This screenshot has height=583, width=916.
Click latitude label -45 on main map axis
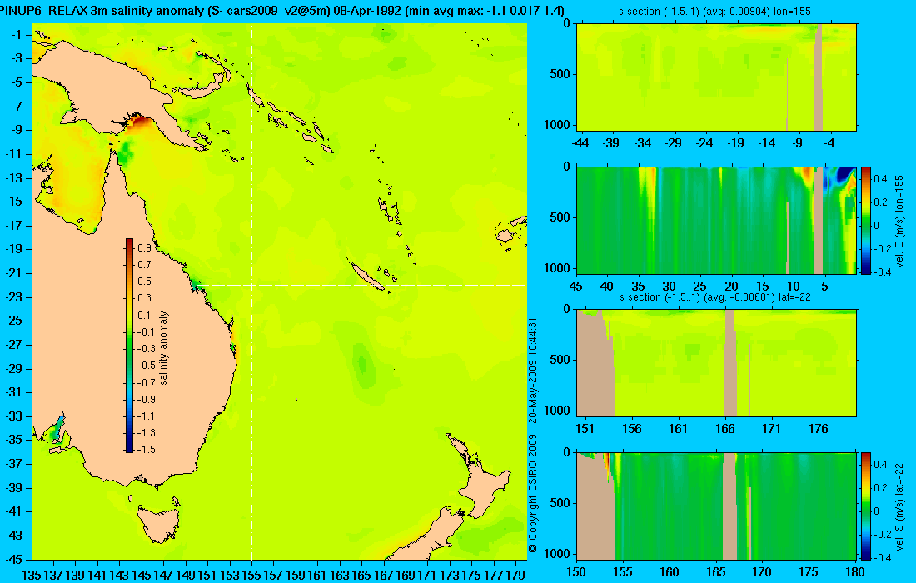pos(13,559)
